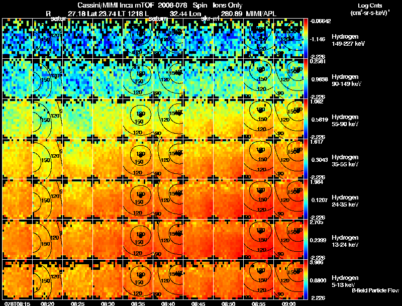The image size is (402, 306).
Task: Click the 0.3043 colorbar value
Action: pos(320,160)
